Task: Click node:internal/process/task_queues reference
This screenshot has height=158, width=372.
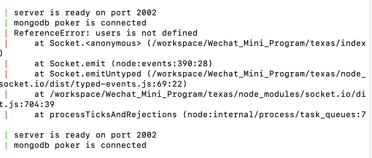Action: (x=276, y=115)
